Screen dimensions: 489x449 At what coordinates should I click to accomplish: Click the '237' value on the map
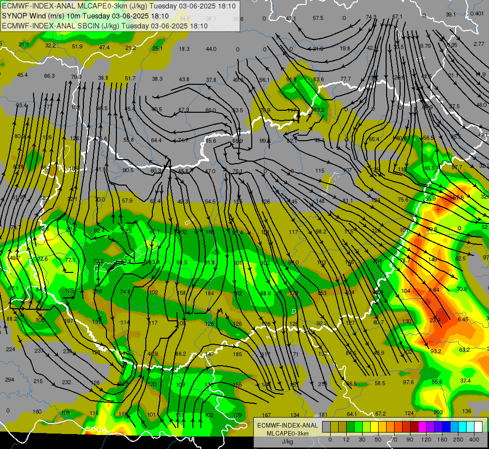tap(39, 351)
